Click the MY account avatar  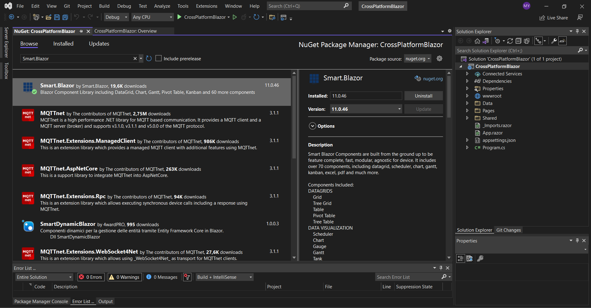[x=527, y=6]
